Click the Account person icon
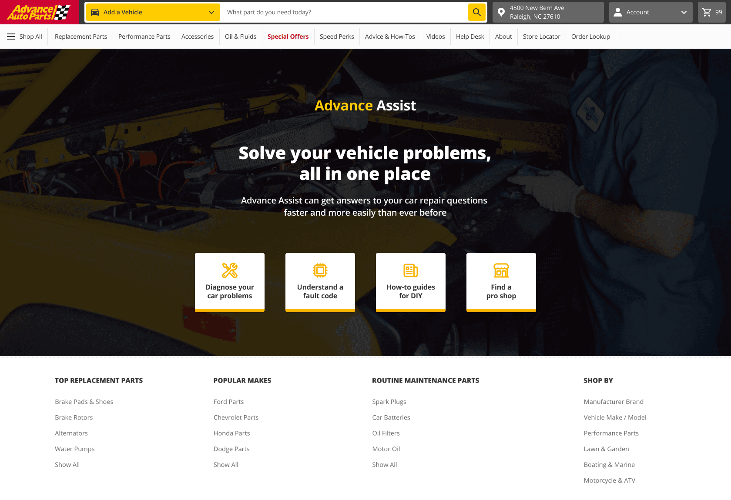 click(618, 12)
